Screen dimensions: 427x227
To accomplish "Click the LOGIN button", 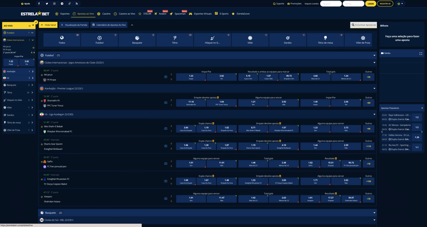I will 371,4.
